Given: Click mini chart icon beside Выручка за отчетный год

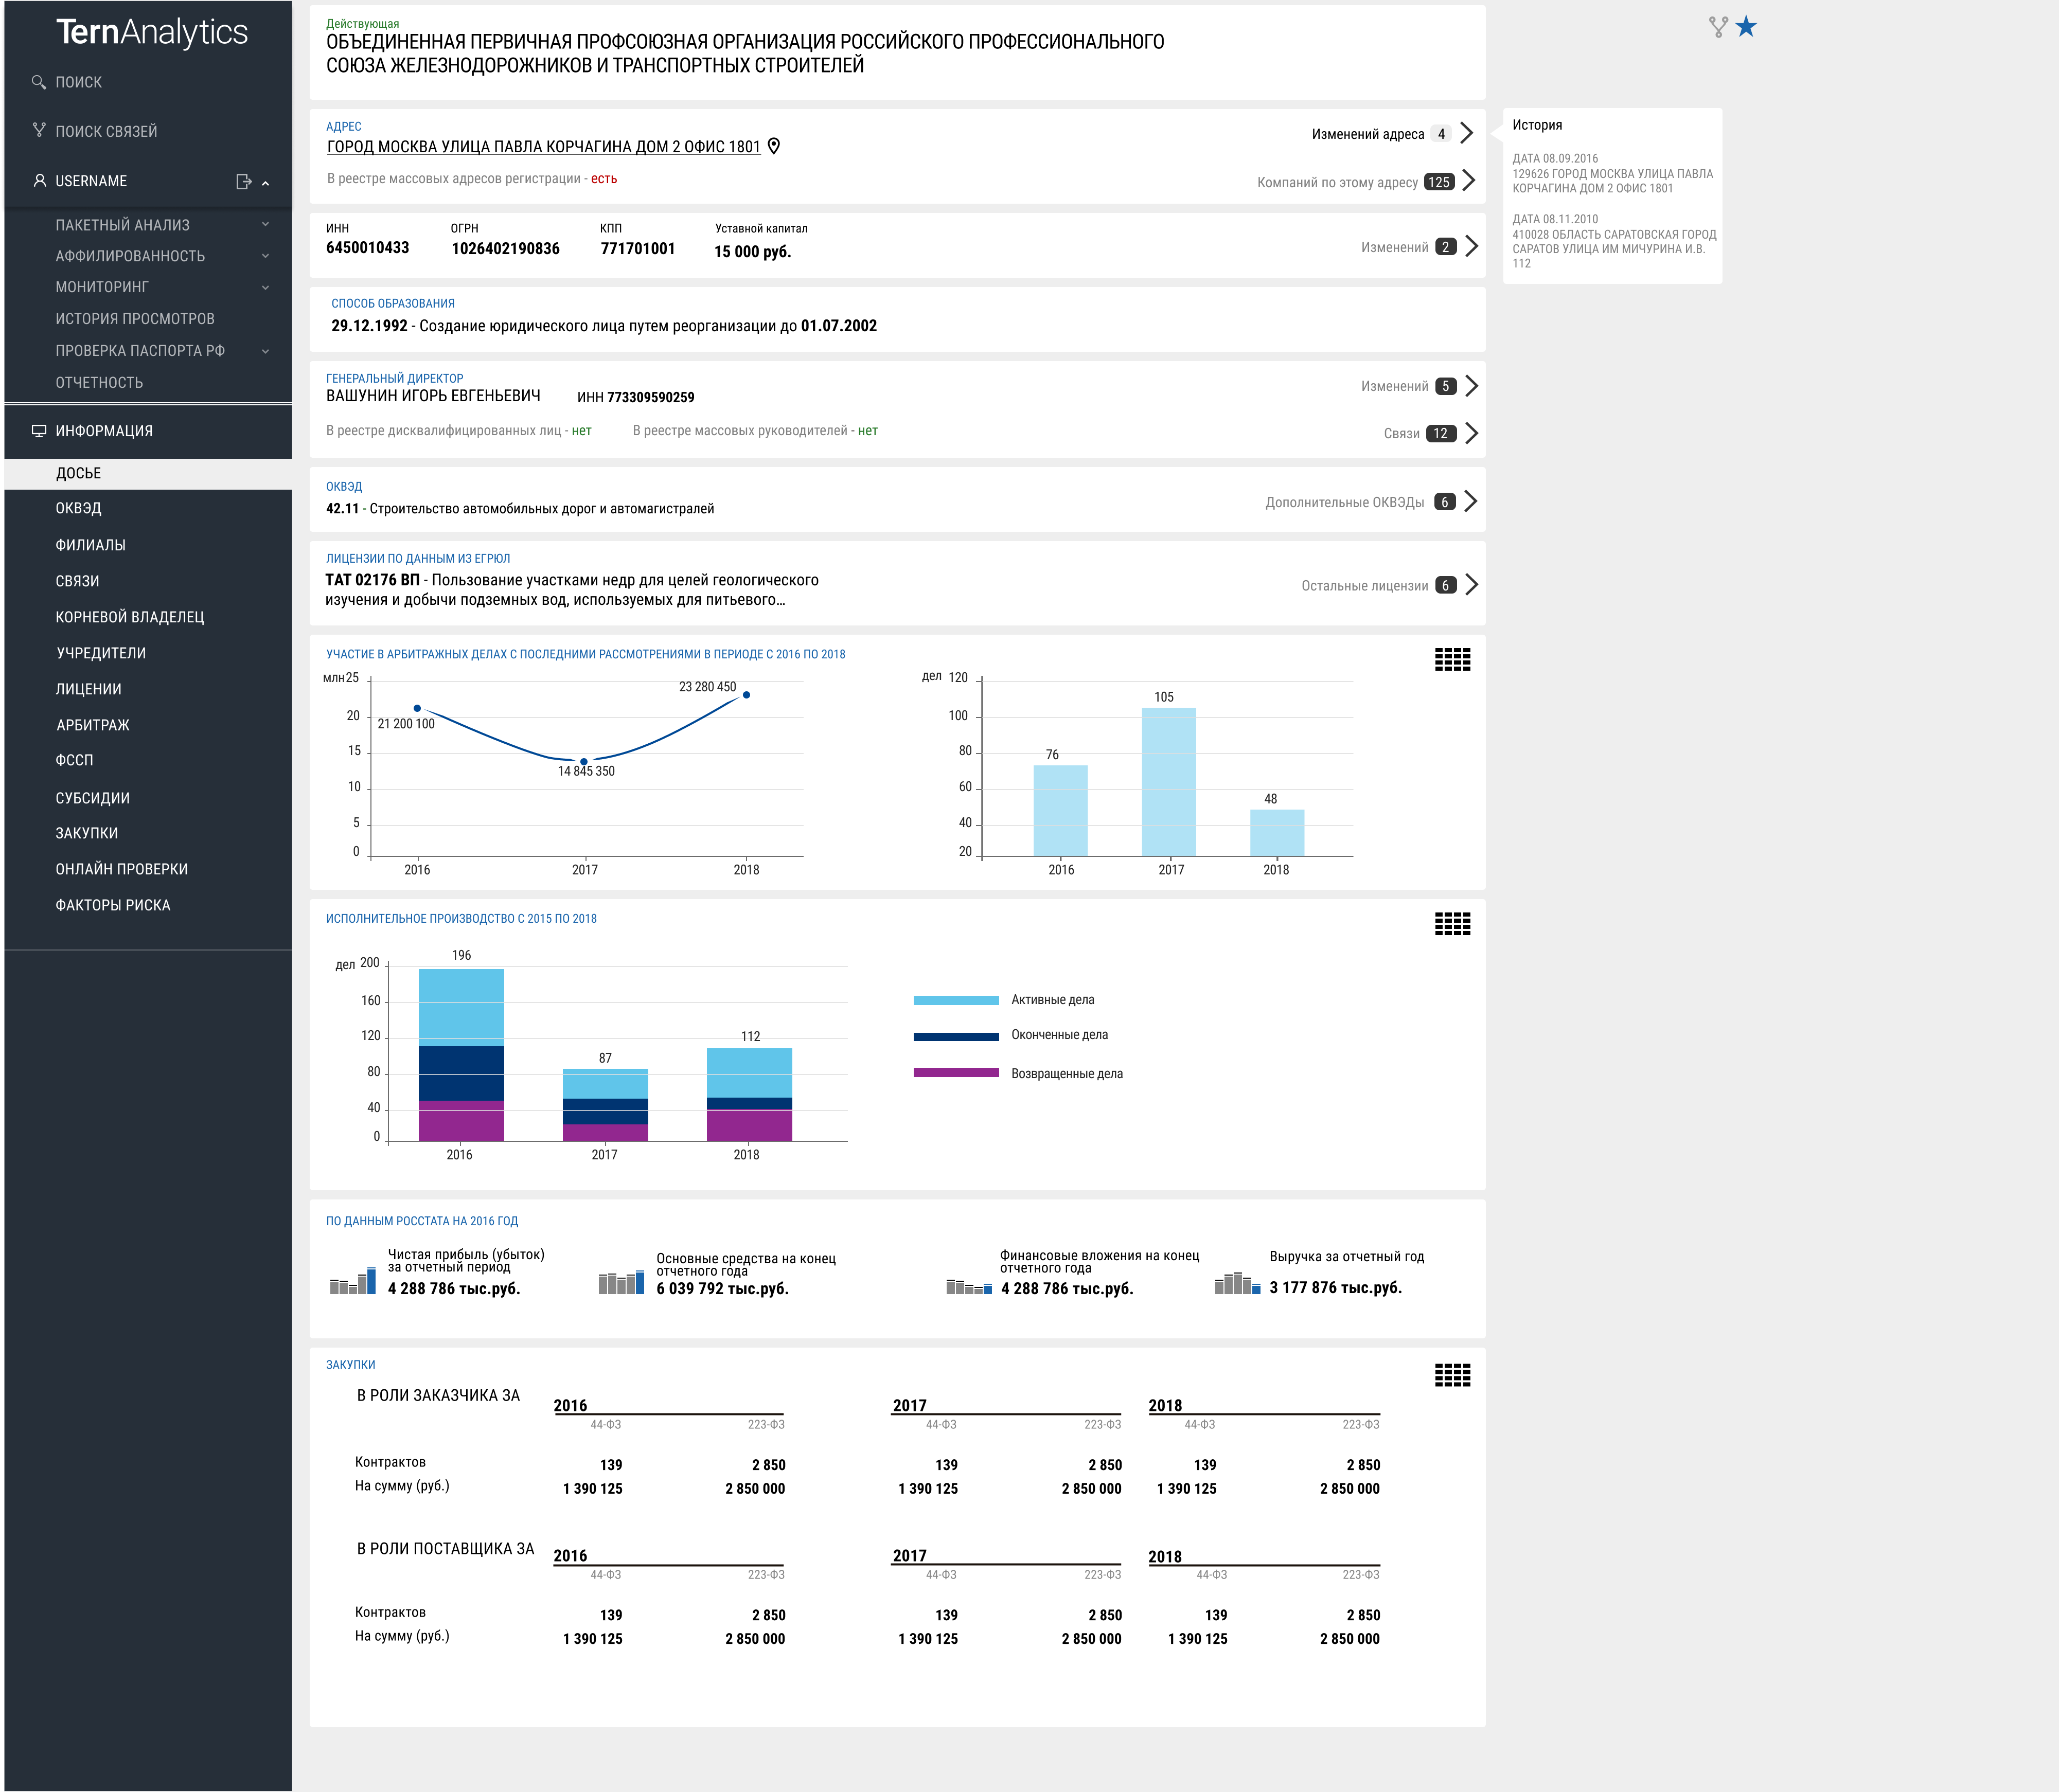Looking at the screenshot, I should [x=1238, y=1283].
